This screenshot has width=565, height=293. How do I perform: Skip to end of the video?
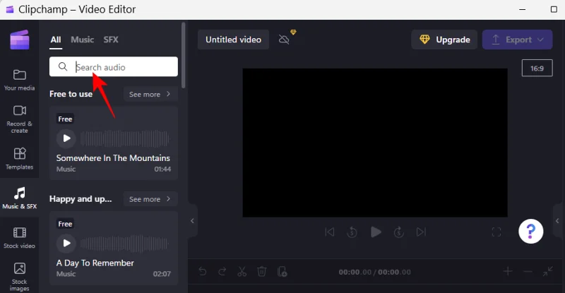(421, 232)
